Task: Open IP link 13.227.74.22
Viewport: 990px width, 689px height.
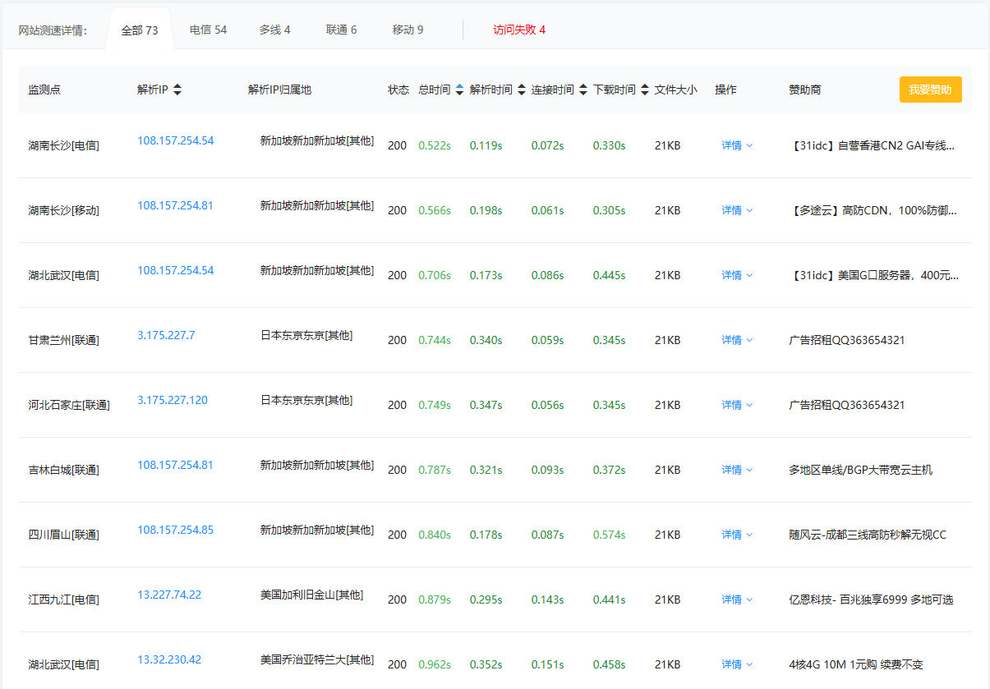Action: 169,595
